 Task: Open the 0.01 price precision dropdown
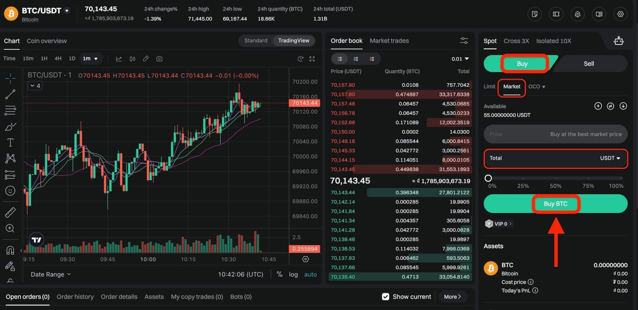click(x=460, y=59)
